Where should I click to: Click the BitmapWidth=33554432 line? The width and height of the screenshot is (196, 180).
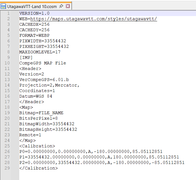pos(47,124)
